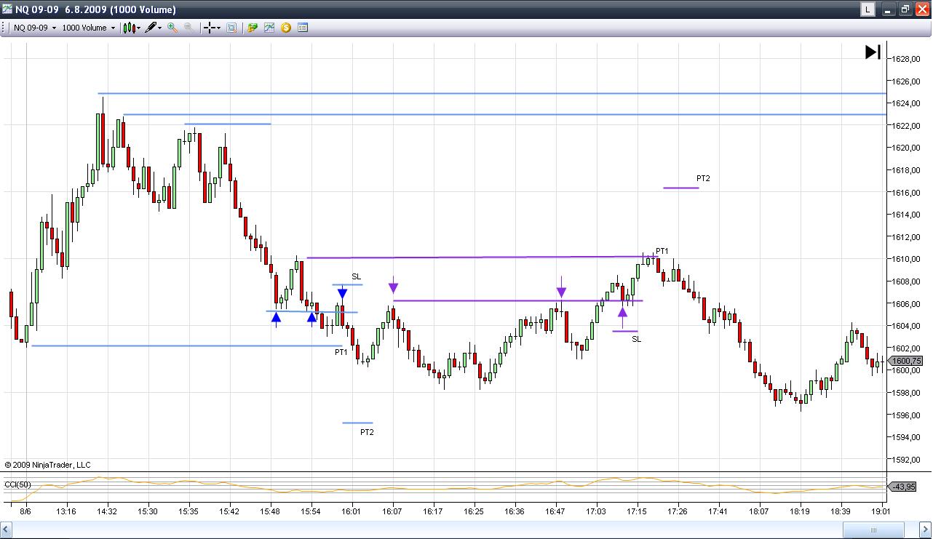Click the PT2 label by the short purple line

click(703, 178)
